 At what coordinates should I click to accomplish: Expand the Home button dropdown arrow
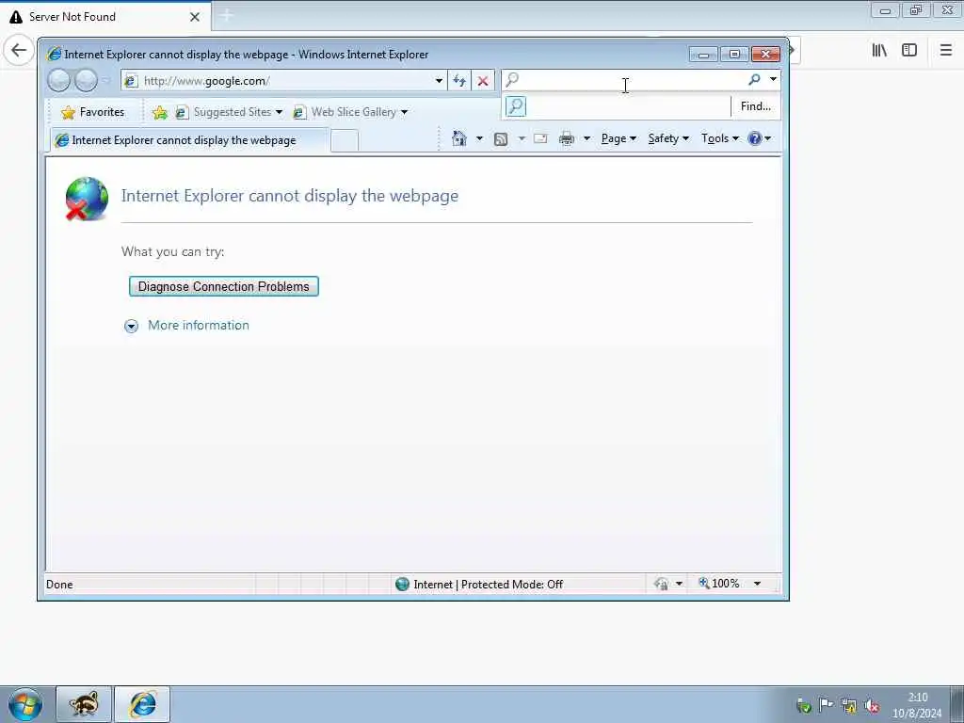click(x=479, y=138)
